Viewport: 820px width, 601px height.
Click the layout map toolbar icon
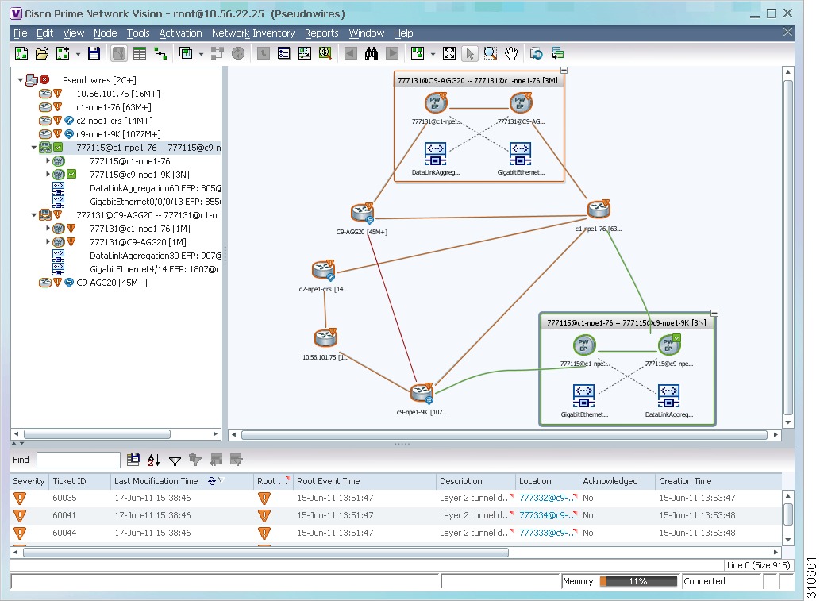pyautogui.click(x=418, y=53)
